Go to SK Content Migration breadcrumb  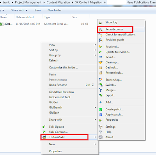coord(89,2)
